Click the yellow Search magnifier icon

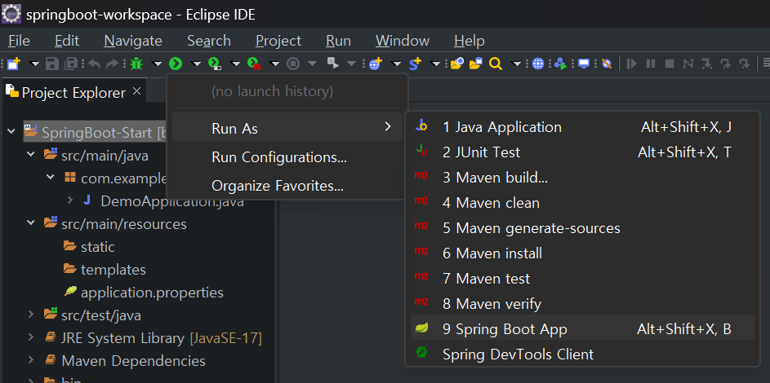[496, 64]
